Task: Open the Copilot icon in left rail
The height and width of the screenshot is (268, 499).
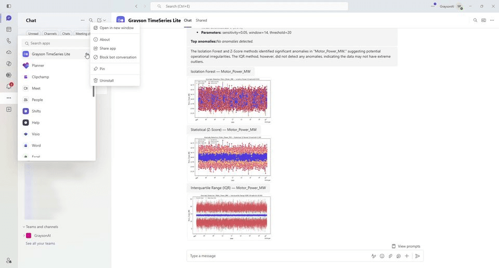Action: [9, 63]
